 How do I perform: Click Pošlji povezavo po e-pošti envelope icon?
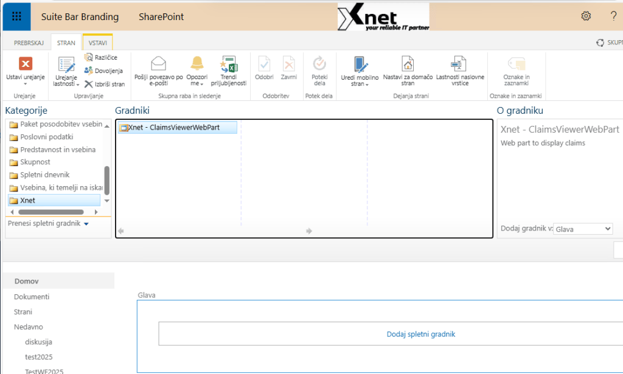tap(158, 63)
